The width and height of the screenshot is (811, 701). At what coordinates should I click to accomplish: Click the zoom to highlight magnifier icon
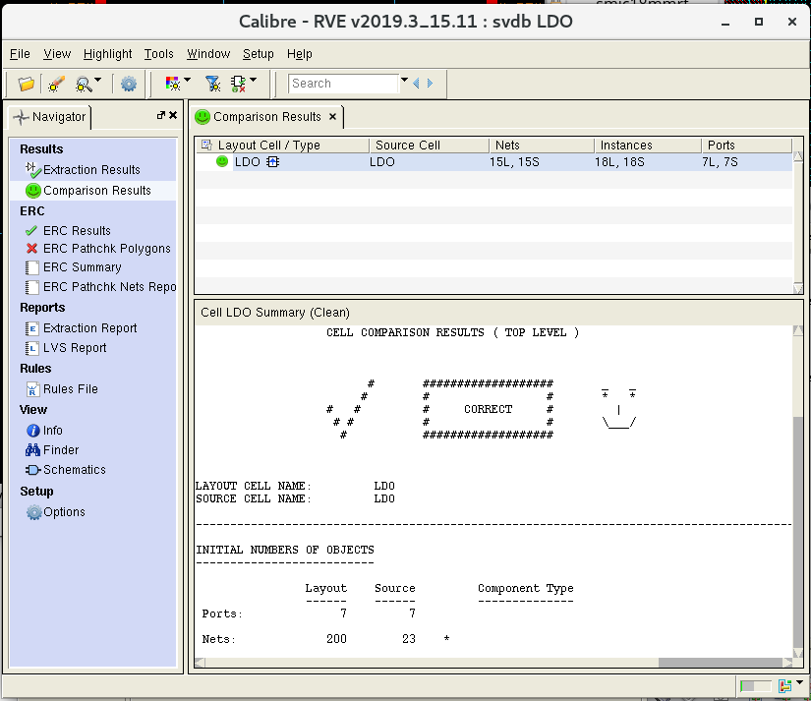(x=84, y=84)
